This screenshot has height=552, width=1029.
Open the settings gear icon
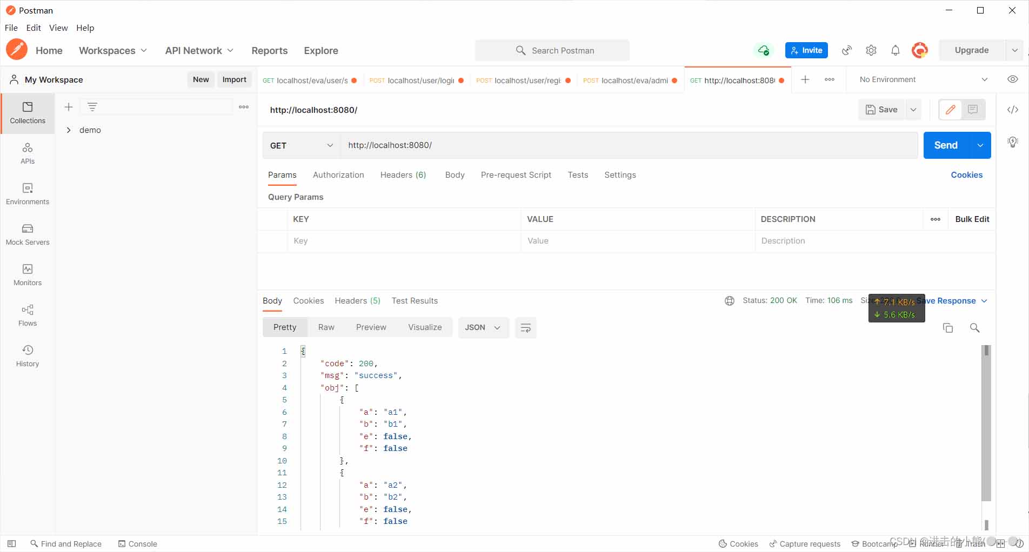tap(871, 50)
